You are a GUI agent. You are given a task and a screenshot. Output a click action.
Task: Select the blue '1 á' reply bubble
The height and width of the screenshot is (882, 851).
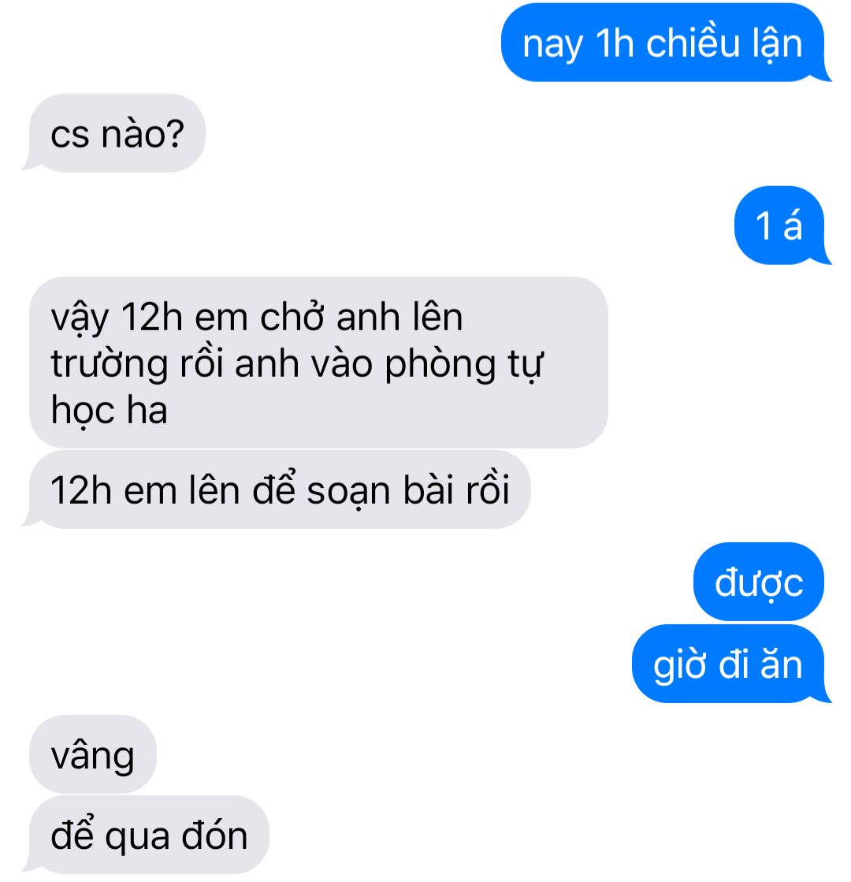(779, 225)
